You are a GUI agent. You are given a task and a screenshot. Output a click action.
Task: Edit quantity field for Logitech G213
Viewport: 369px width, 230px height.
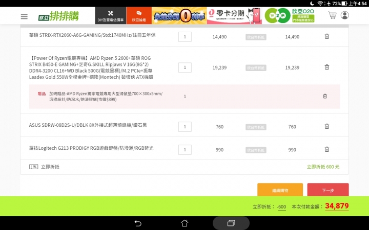click(185, 150)
